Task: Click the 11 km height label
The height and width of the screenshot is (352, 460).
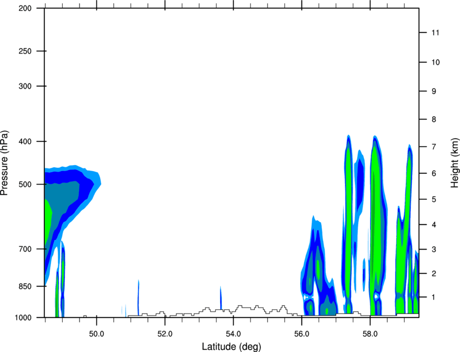Action: tap(435, 32)
